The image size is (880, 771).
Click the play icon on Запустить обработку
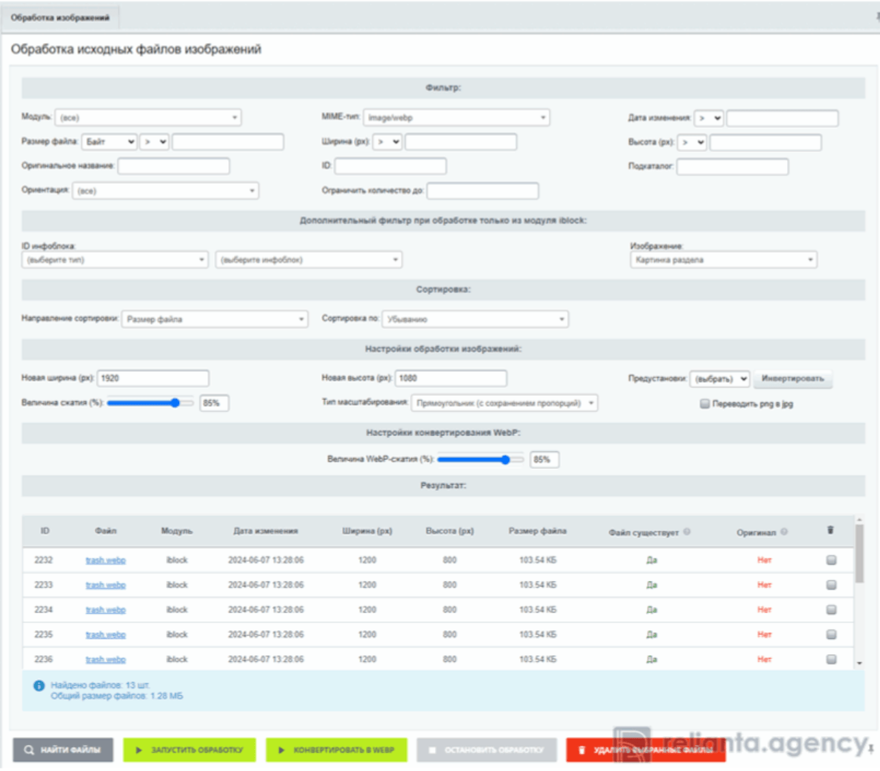click(x=139, y=750)
